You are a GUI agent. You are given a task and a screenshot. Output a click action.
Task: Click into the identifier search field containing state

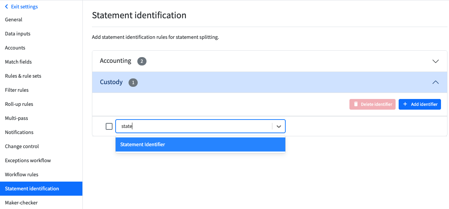click(194, 126)
